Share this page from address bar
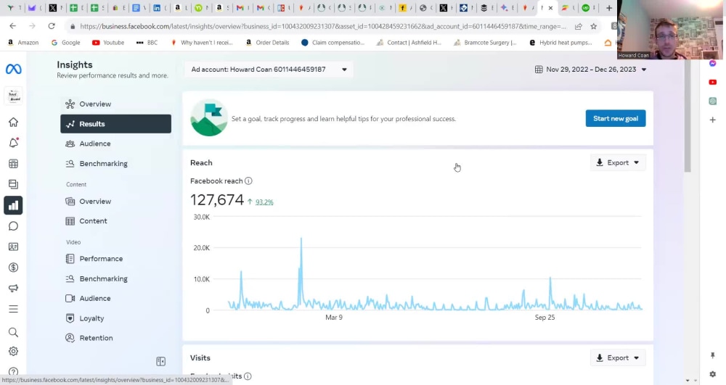This screenshot has height=385, width=726. [x=579, y=26]
